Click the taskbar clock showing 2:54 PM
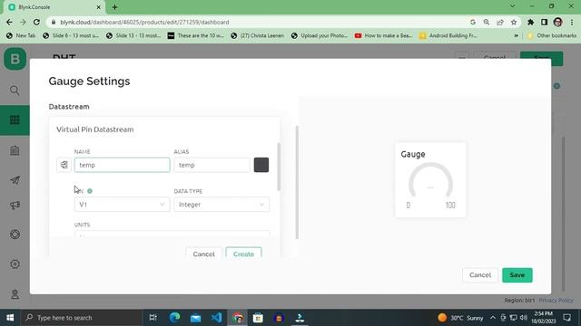 tap(543, 318)
